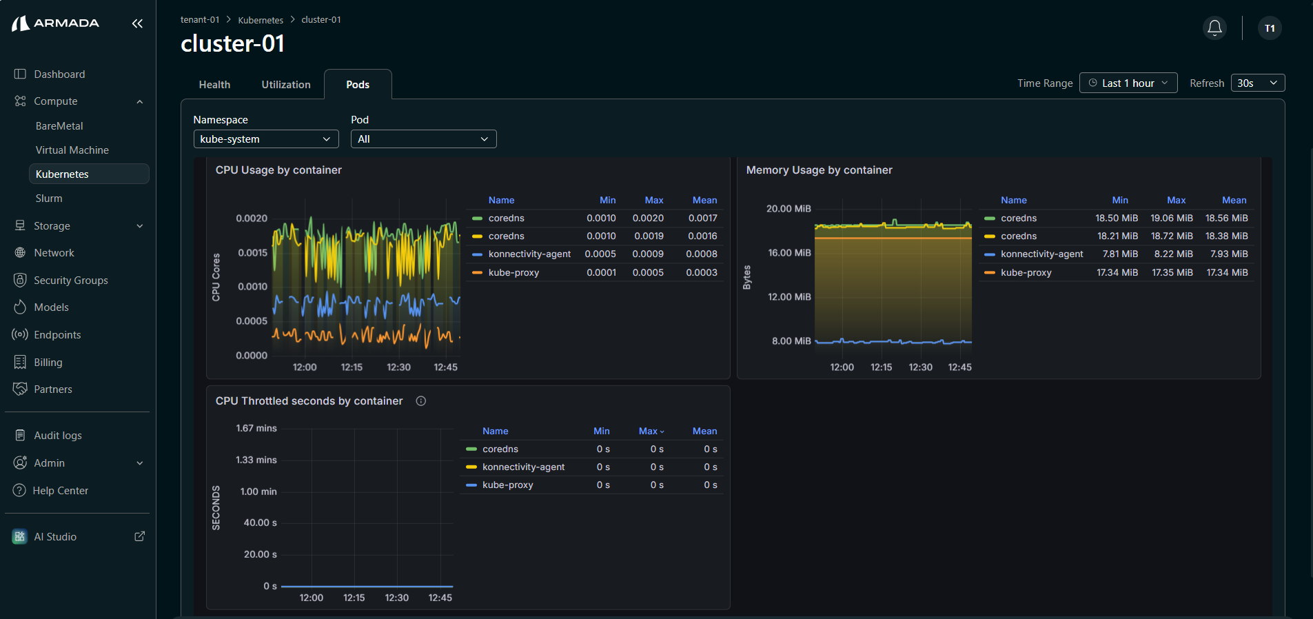Go to tenant-01 in the breadcrumb
Screen dimensions: 1313x619
200,20
